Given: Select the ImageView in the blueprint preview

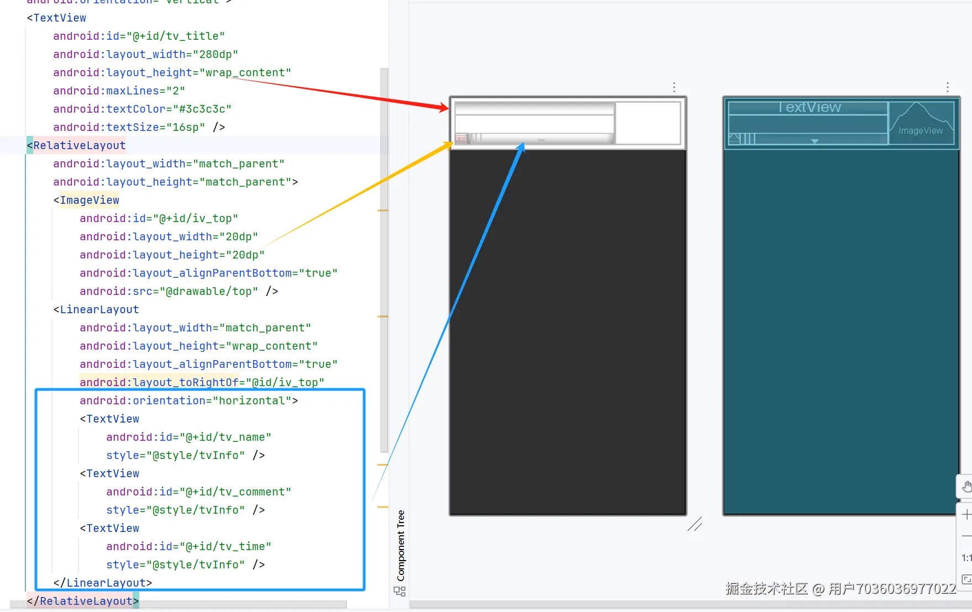Looking at the screenshot, I should [921, 123].
